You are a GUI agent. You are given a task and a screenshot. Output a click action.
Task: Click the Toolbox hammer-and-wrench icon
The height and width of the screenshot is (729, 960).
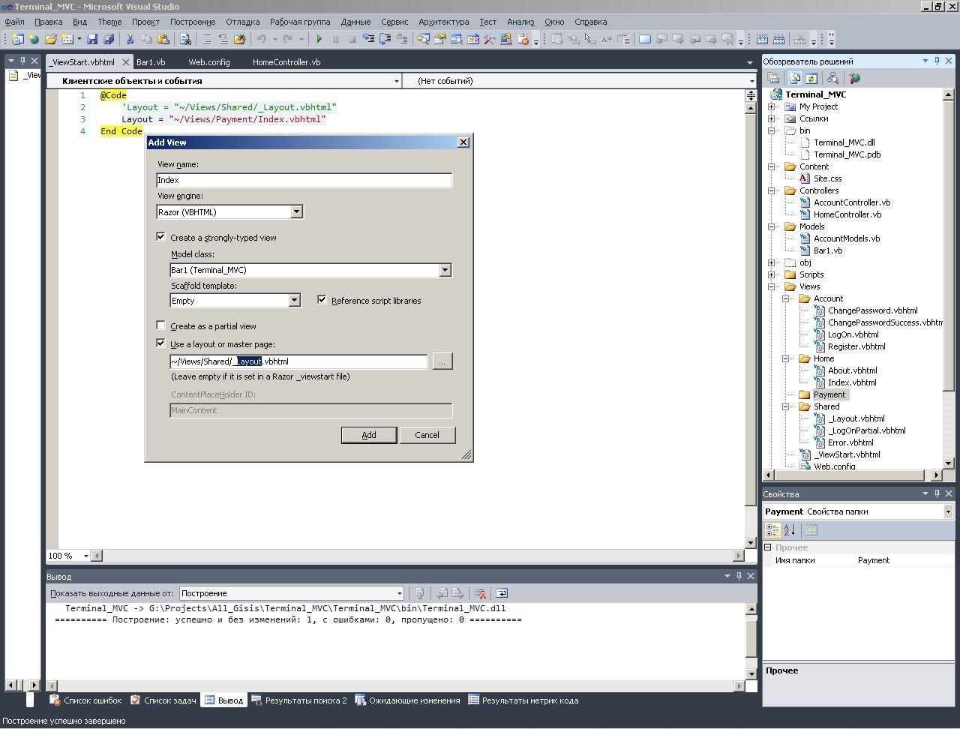(489, 39)
